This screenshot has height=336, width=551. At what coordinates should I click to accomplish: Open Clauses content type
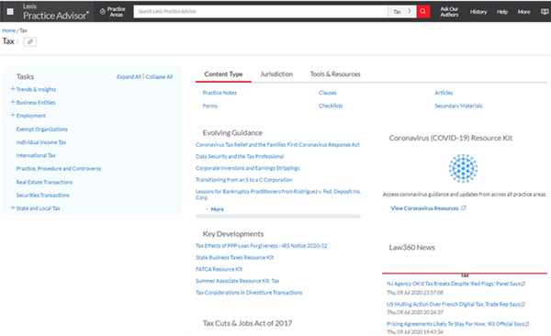point(328,93)
